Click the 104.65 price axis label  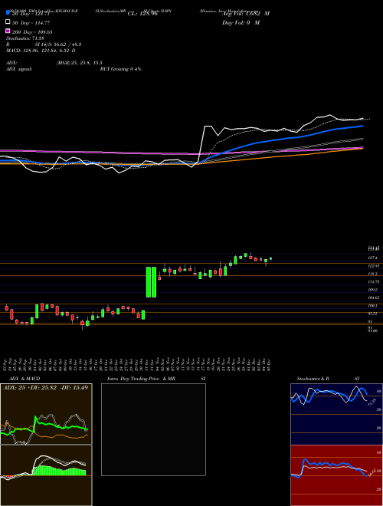coord(374,297)
